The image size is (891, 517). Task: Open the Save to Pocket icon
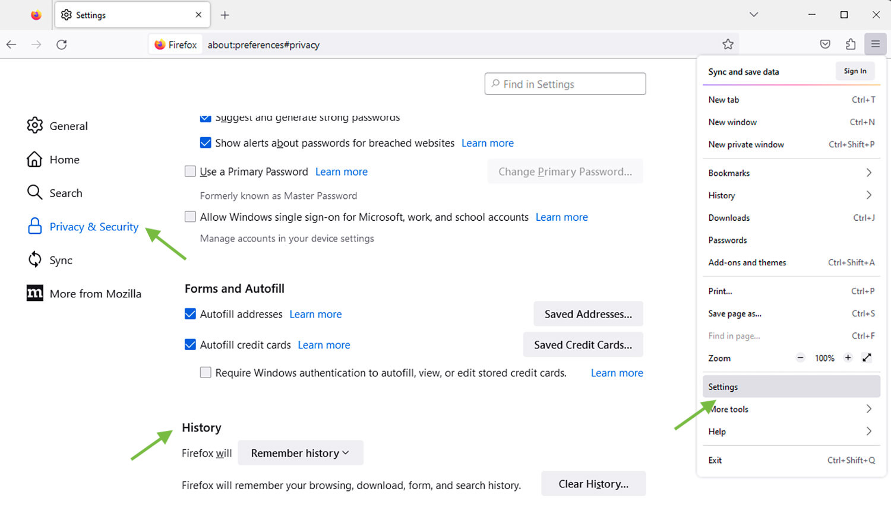tap(825, 45)
